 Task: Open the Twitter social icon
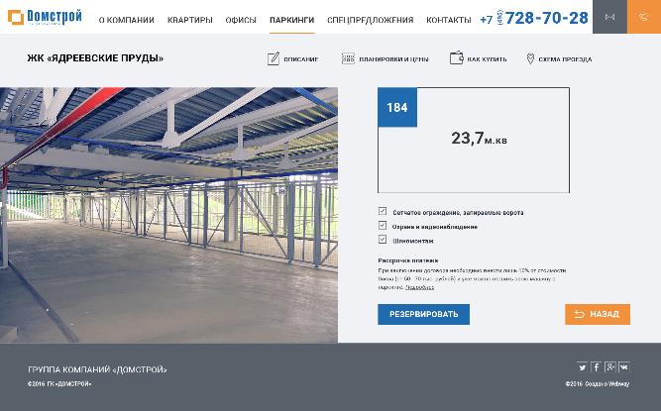[582, 367]
